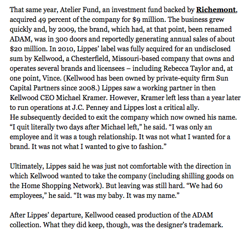Click the word "Ultimately" starting second paragraph
Viewport: 247px width, 237px height.
tap(26, 166)
